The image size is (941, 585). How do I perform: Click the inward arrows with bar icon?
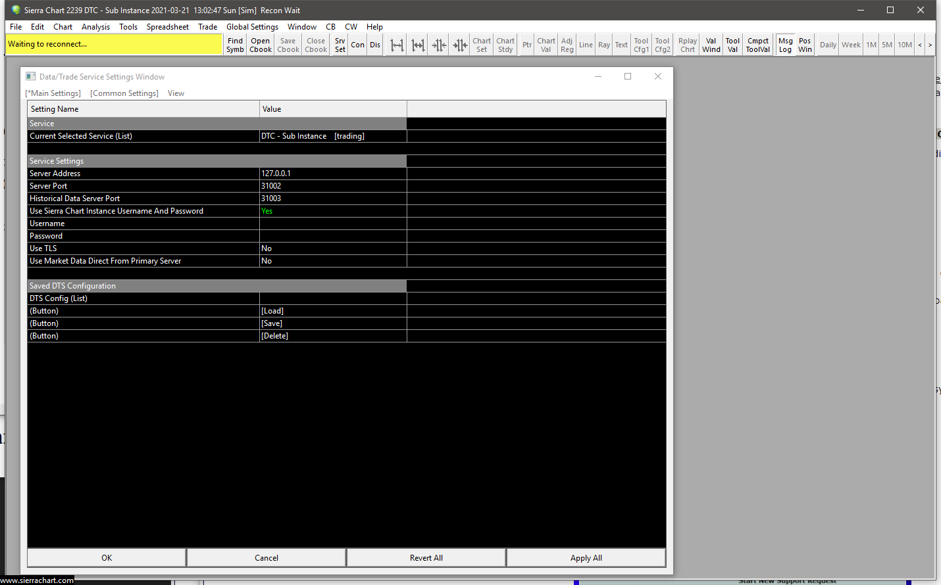pyautogui.click(x=460, y=45)
